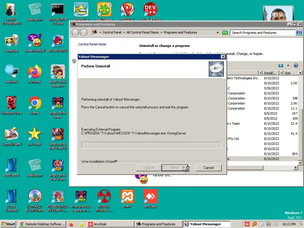Viewport: 304px width, 228px height.
Task: Click the Programs and Features help icon
Action: [296, 66]
